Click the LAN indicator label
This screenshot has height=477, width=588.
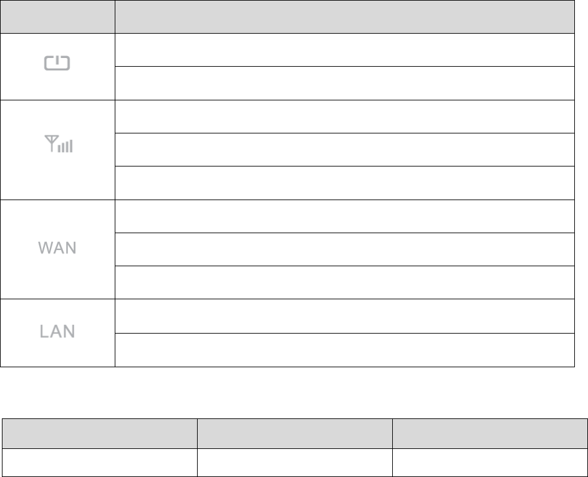[57, 332]
